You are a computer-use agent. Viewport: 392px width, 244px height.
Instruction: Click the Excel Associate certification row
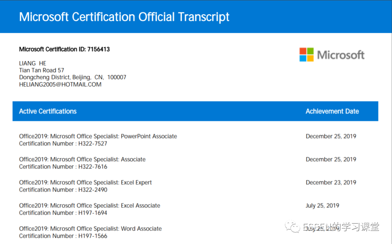point(90,206)
